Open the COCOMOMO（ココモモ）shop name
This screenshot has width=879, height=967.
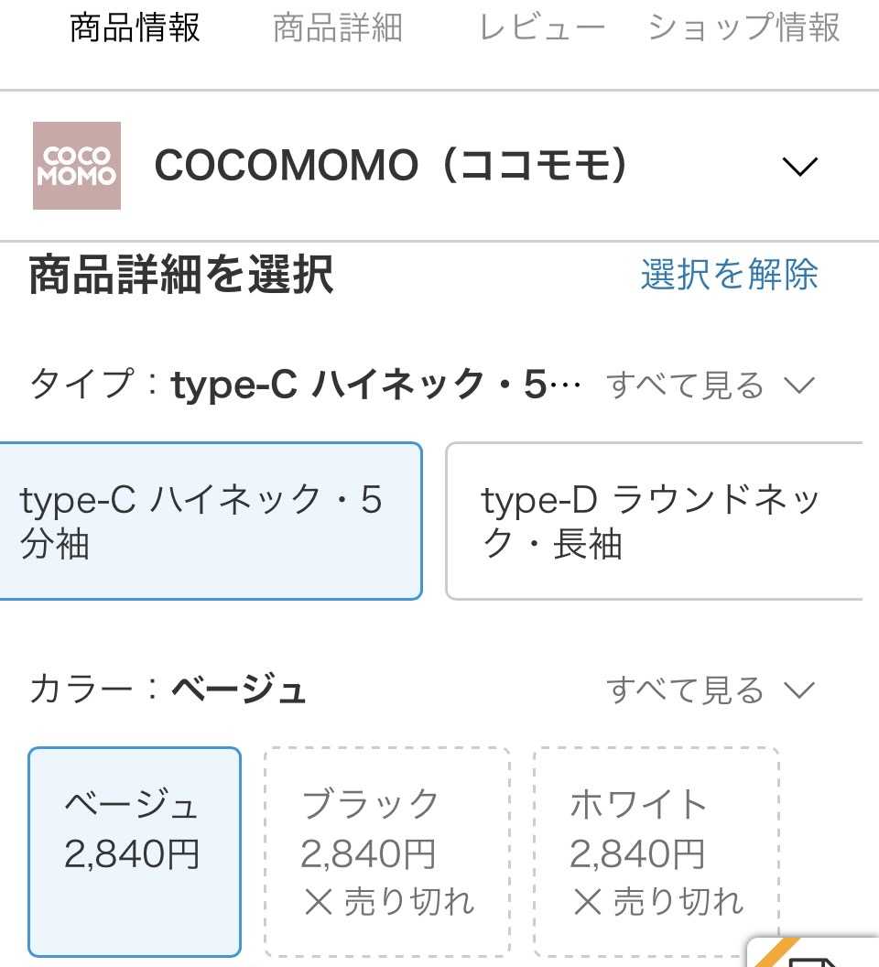(392, 167)
